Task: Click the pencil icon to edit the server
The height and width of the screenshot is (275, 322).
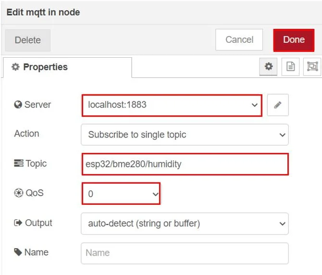Action: click(278, 105)
